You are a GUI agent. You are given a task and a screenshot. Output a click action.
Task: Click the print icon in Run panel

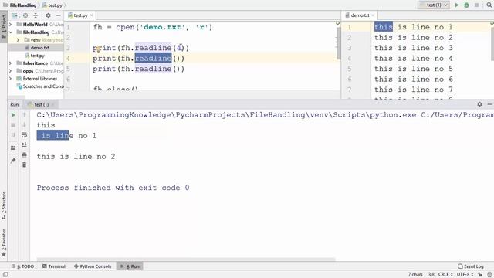coord(24,154)
